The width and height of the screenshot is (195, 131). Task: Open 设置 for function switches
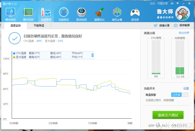pos(186,89)
